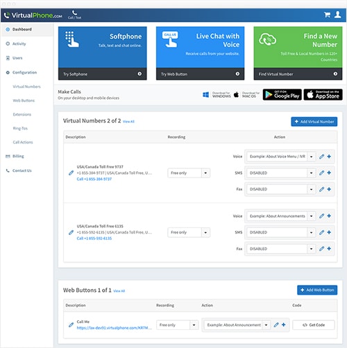Screen dimensions: 347x348
Task: Click the Live Chat Call Us icon
Action: (170, 40)
